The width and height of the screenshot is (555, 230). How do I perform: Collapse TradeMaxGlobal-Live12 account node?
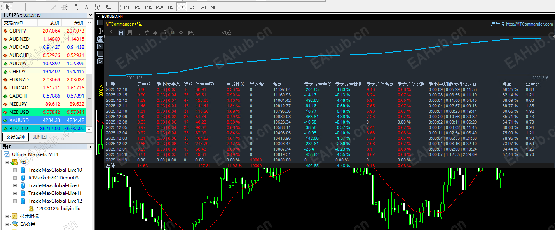(x=15, y=201)
